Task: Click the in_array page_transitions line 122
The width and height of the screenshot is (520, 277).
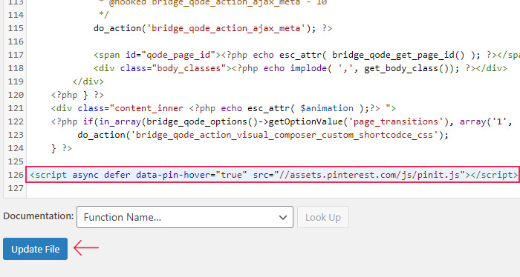Action: pyautogui.click(x=282, y=121)
